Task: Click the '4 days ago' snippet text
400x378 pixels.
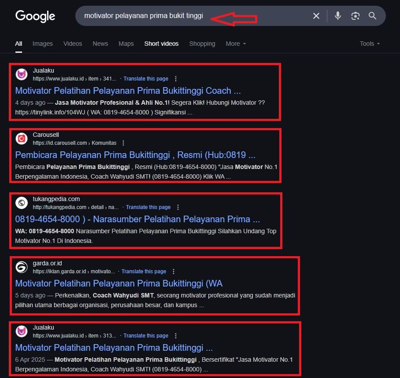Action: (x=30, y=103)
